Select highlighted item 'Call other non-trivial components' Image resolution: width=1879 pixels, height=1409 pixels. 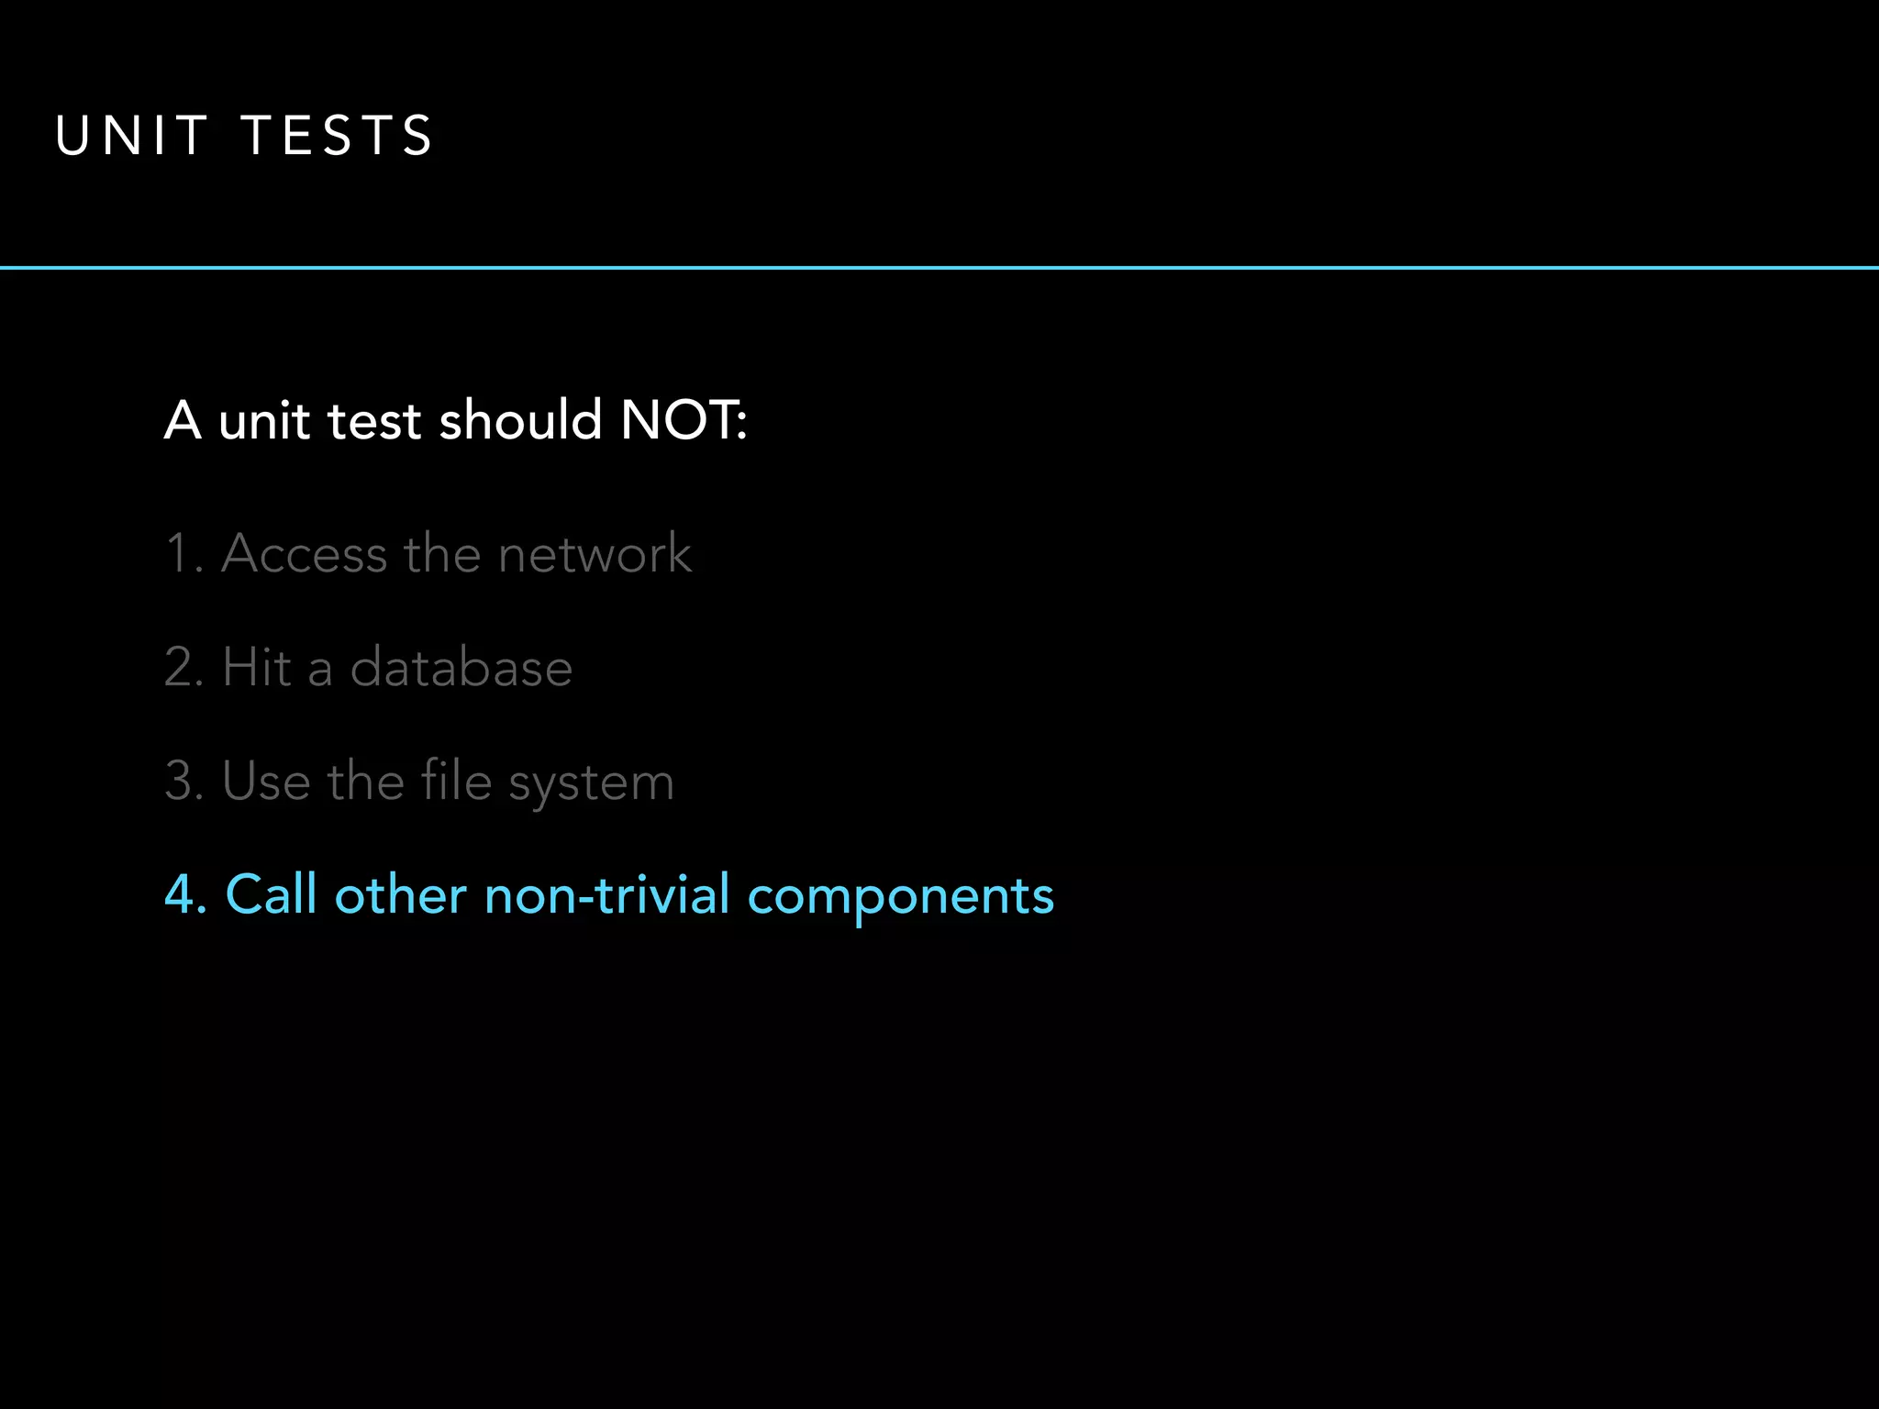click(x=609, y=895)
